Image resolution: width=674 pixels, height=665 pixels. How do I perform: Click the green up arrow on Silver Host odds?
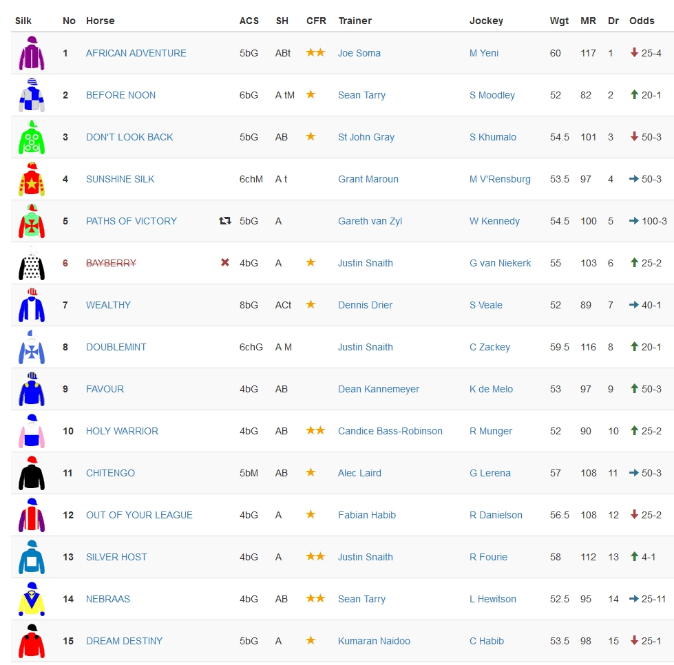pos(634,557)
